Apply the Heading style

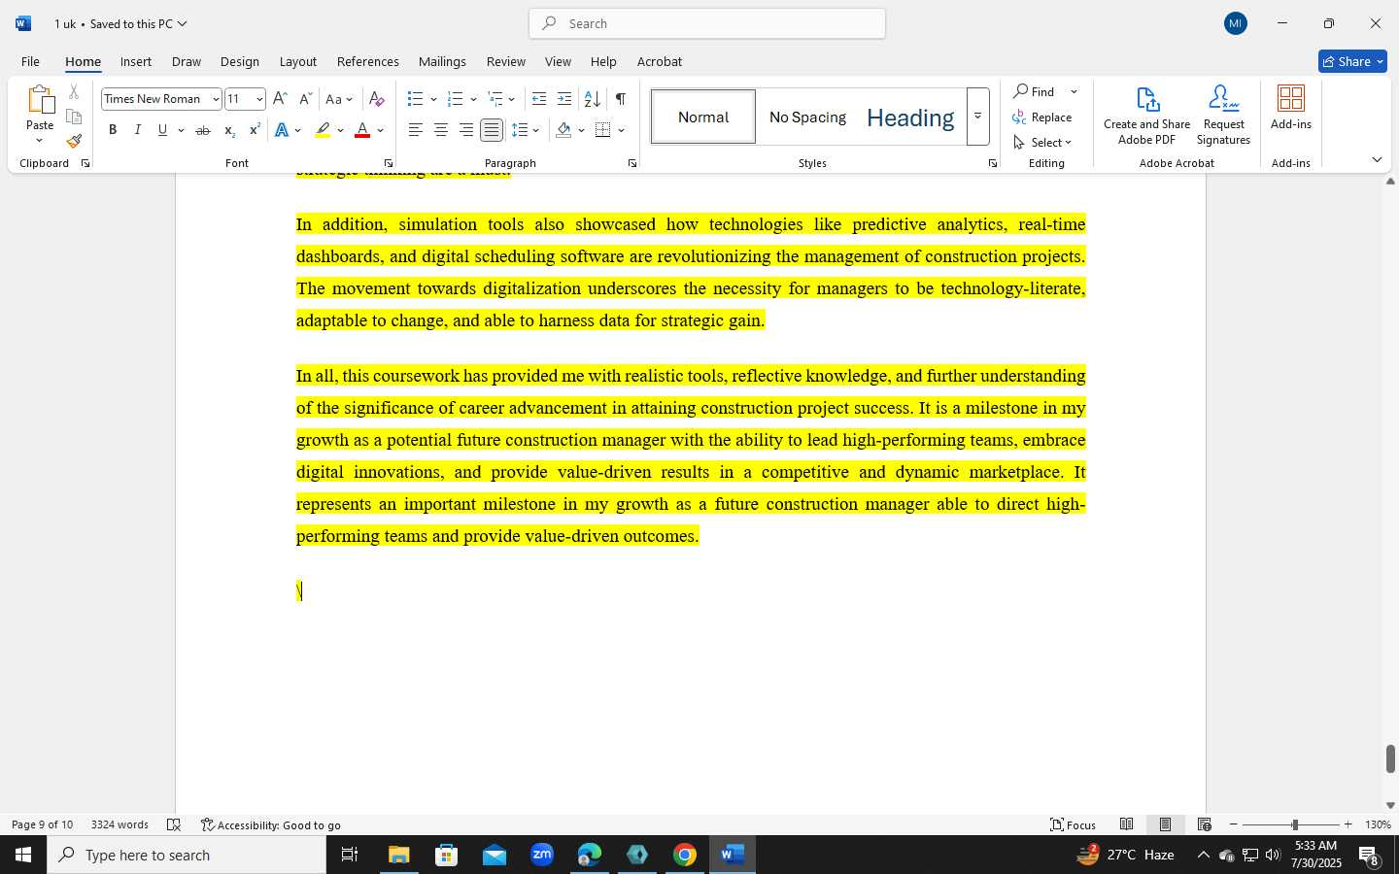[910, 117]
